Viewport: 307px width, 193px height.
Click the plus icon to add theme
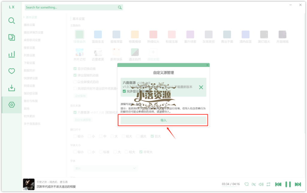pyautogui.click(x=153, y=52)
